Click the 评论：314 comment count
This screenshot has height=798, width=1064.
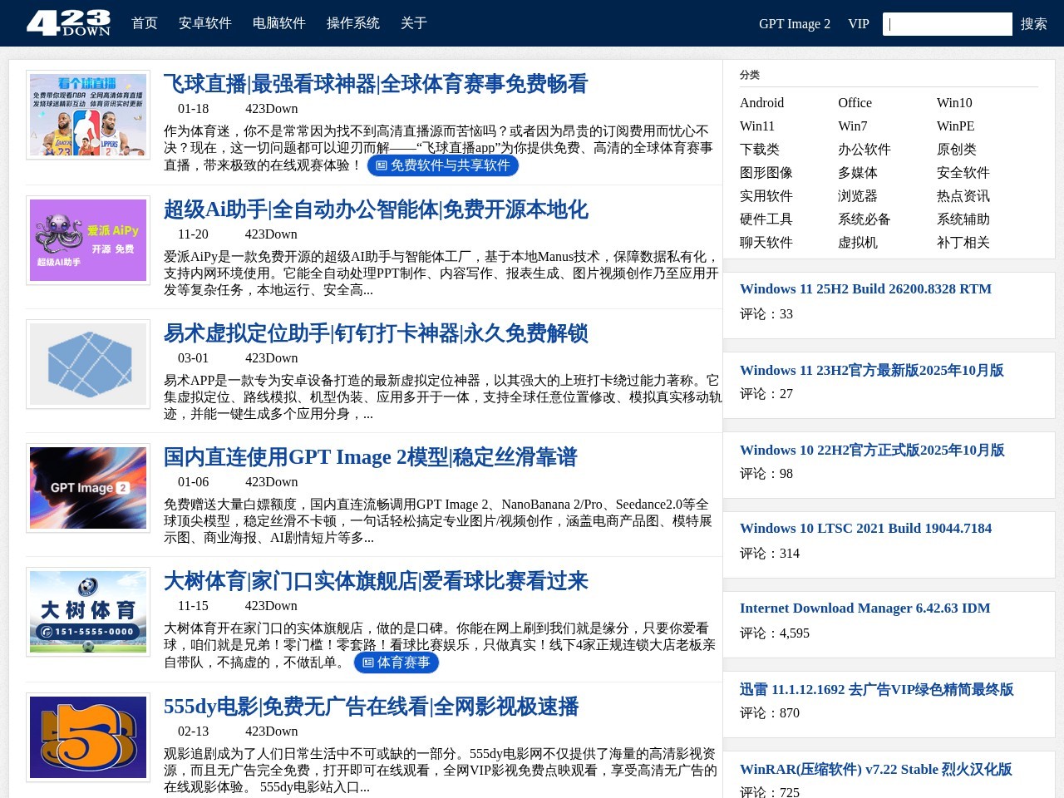(770, 554)
